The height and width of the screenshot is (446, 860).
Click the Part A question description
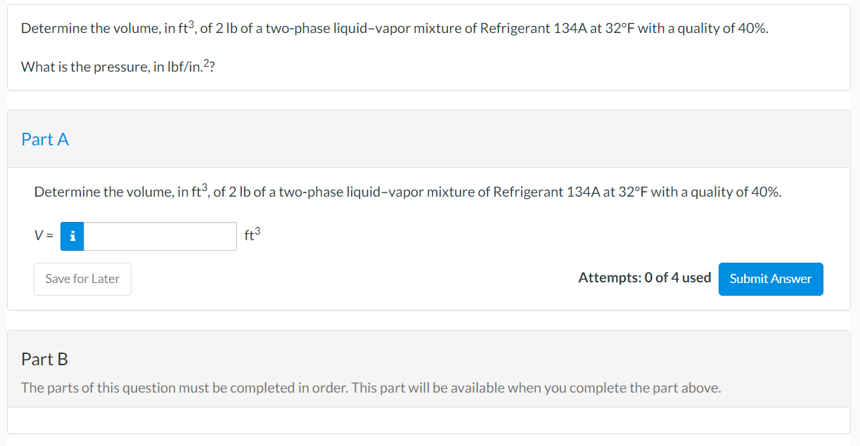pos(408,191)
